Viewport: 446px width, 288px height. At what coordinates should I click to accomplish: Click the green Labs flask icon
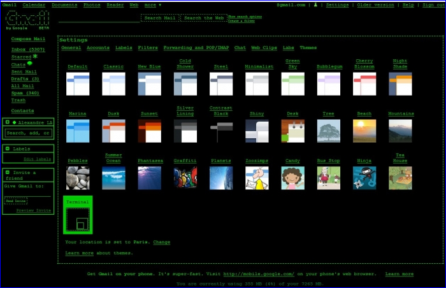click(315, 4)
